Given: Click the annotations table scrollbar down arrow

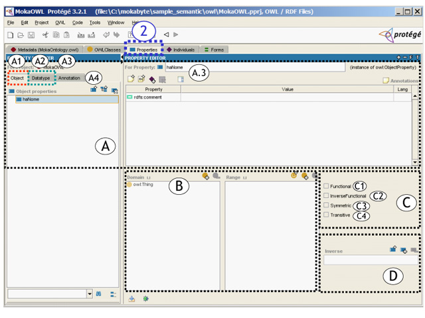Looking at the screenshot, I should (x=414, y=162).
